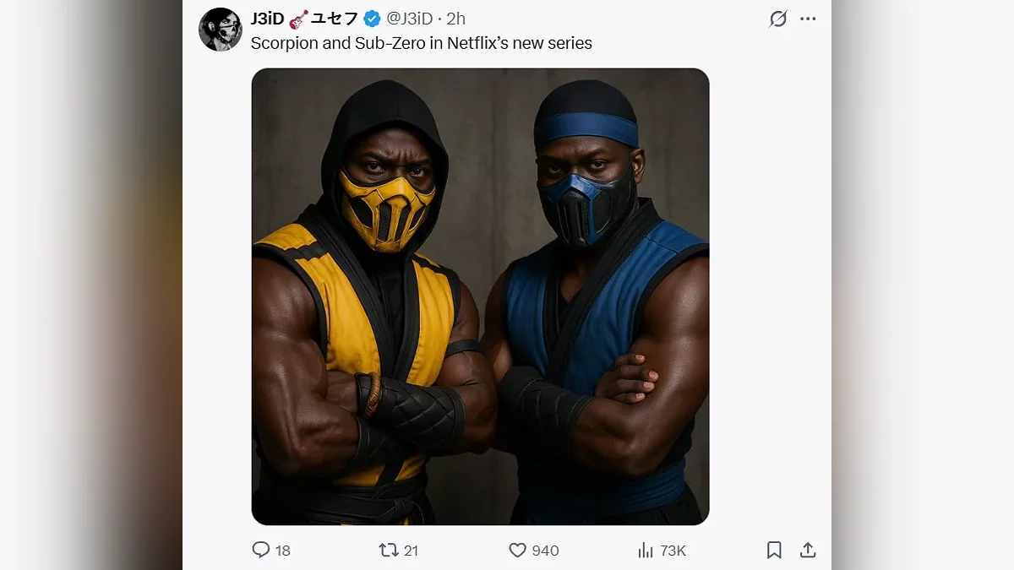This screenshot has height=570, width=1014.
Task: Open the 2h timestamp link
Action: point(456,19)
